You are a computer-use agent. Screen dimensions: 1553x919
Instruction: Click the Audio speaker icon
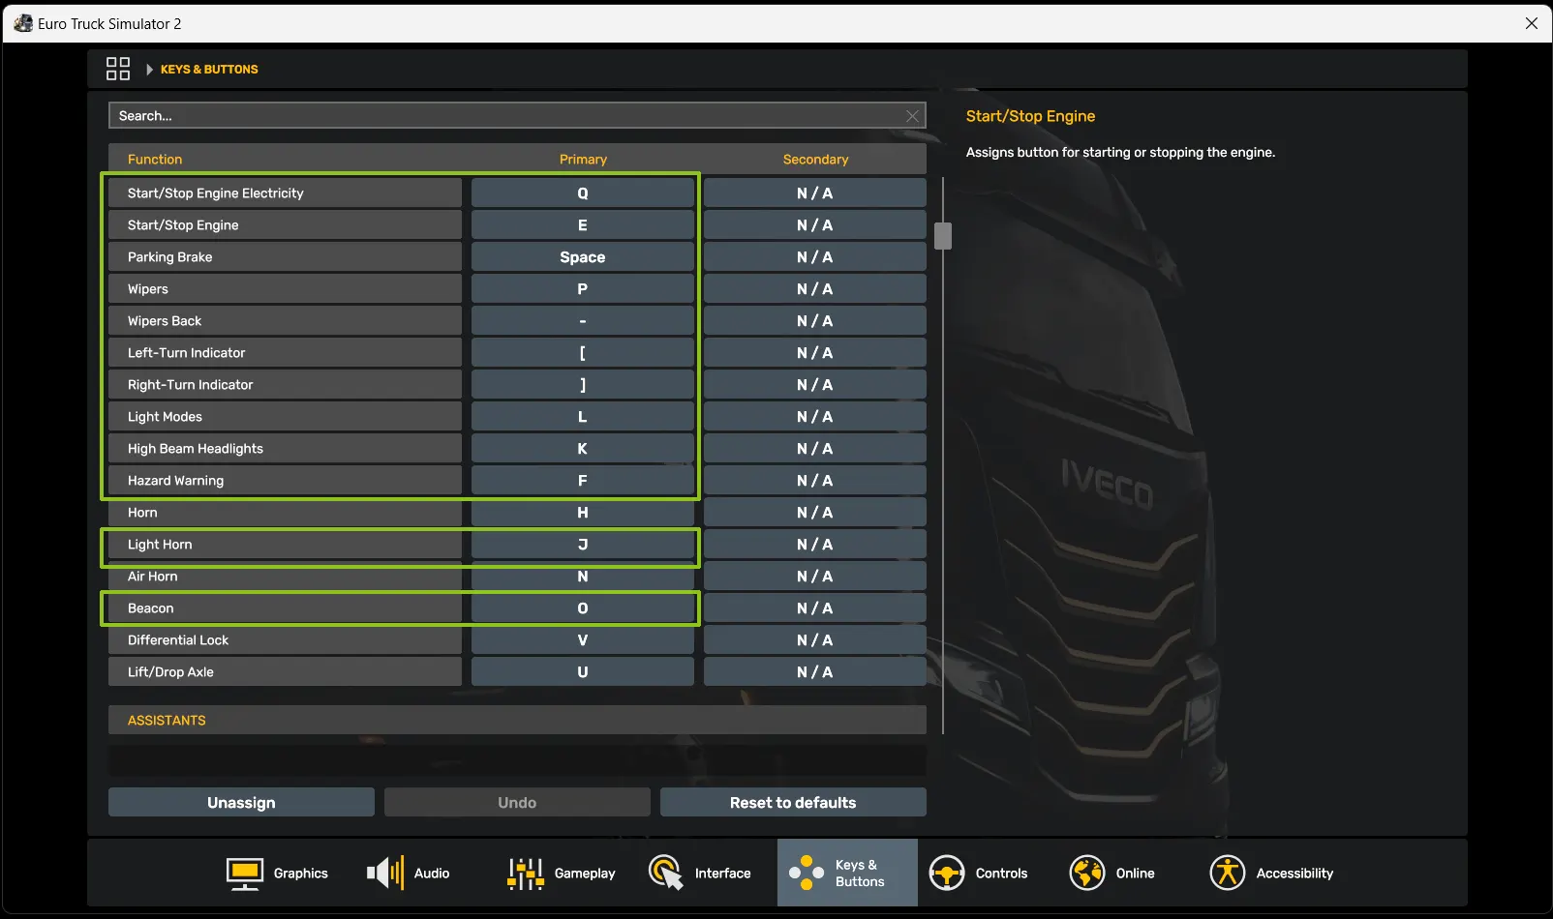tap(385, 874)
